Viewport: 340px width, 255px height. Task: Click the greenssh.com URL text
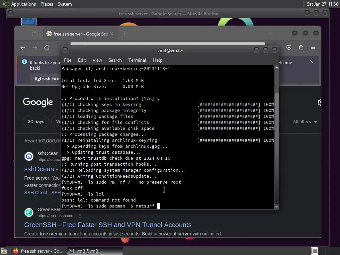(56, 216)
